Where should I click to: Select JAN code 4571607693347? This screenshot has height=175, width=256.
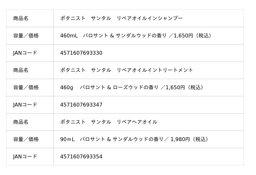(81, 105)
